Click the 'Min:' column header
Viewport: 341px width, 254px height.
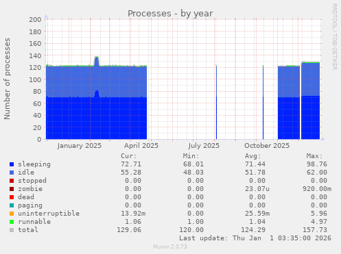(191, 156)
